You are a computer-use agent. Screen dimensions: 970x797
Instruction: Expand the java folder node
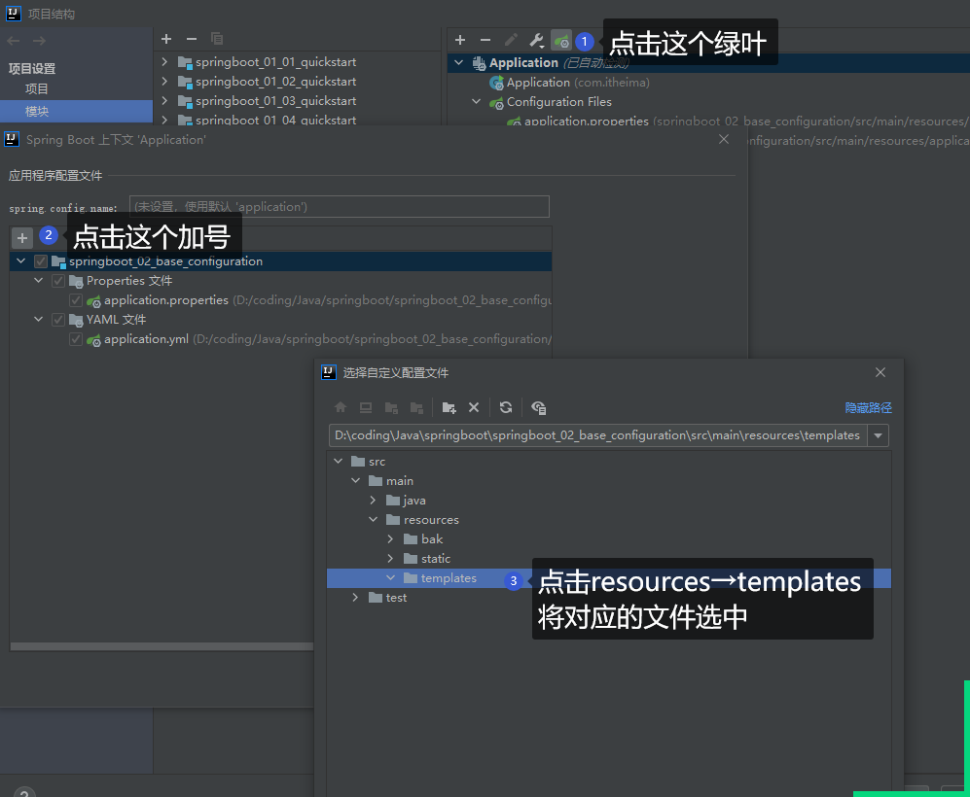click(373, 500)
